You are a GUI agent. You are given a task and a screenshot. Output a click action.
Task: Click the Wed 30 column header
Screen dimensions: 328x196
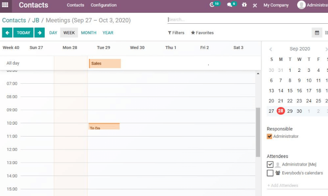point(137,48)
